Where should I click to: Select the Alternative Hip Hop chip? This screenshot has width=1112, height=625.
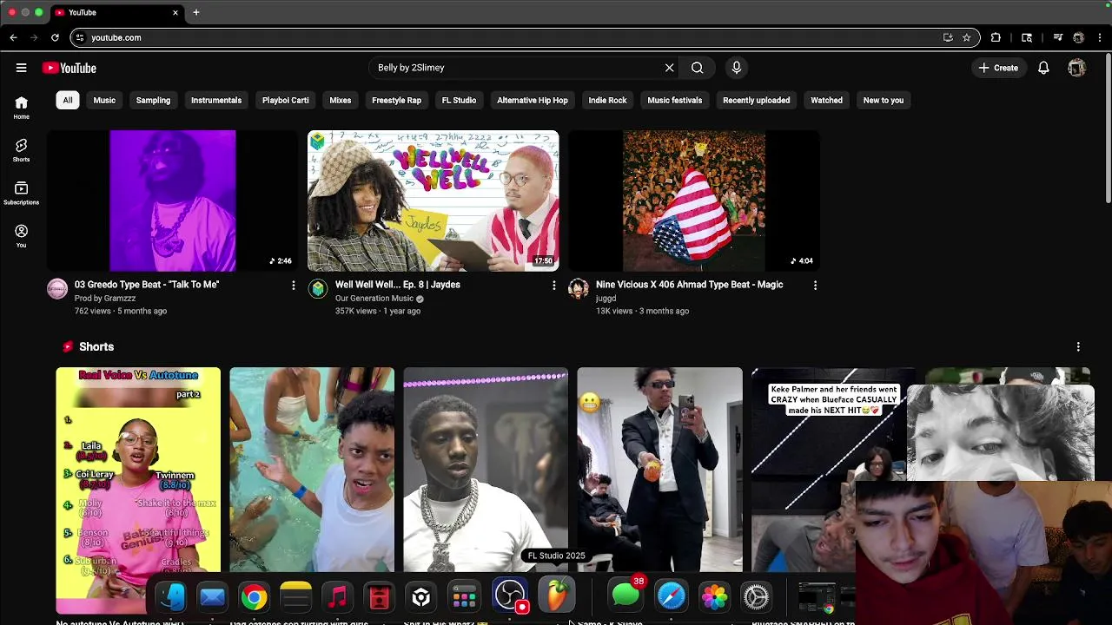[533, 100]
